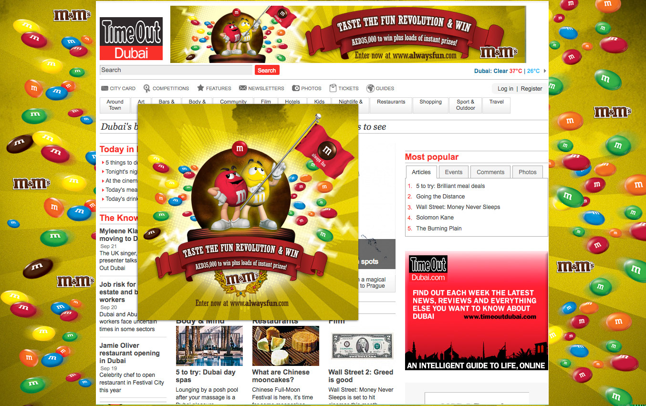Click the Competitions ribbon icon

point(146,88)
